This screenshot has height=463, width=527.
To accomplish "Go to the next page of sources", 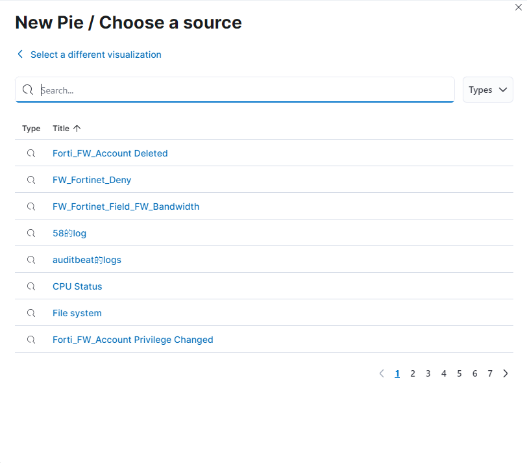I will click(x=506, y=373).
